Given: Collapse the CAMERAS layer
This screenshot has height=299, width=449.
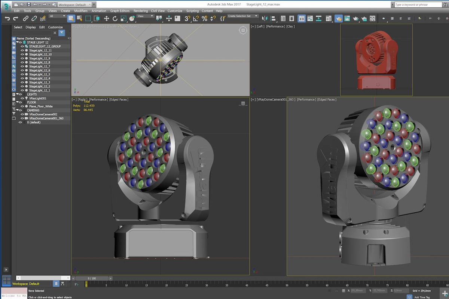Looking at the screenshot, I should tap(17, 110).
